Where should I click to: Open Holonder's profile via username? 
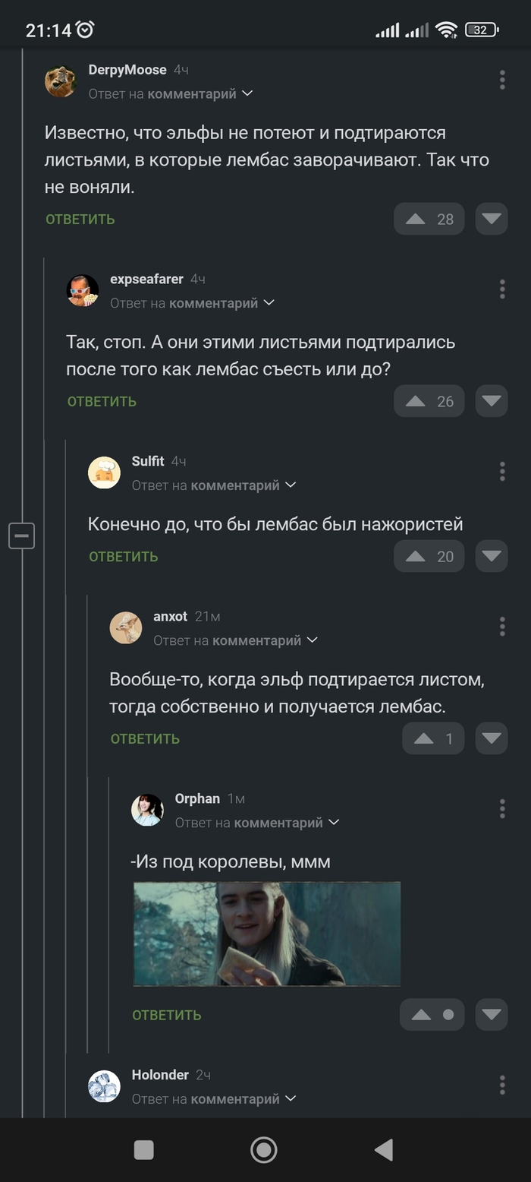click(x=160, y=1075)
